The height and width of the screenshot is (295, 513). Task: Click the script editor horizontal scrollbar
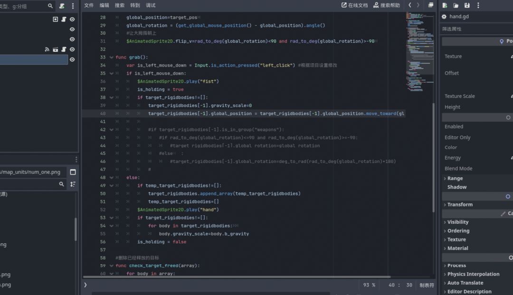point(237,276)
